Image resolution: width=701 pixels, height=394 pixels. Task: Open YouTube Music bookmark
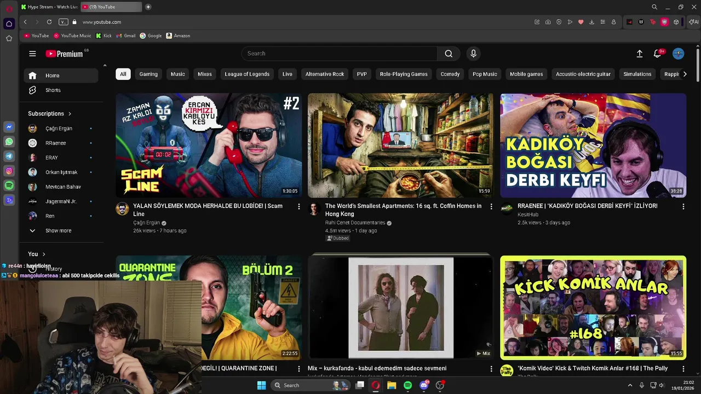click(72, 36)
